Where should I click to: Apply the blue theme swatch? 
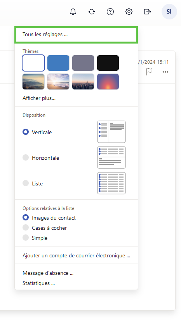pyautogui.click(x=58, y=63)
